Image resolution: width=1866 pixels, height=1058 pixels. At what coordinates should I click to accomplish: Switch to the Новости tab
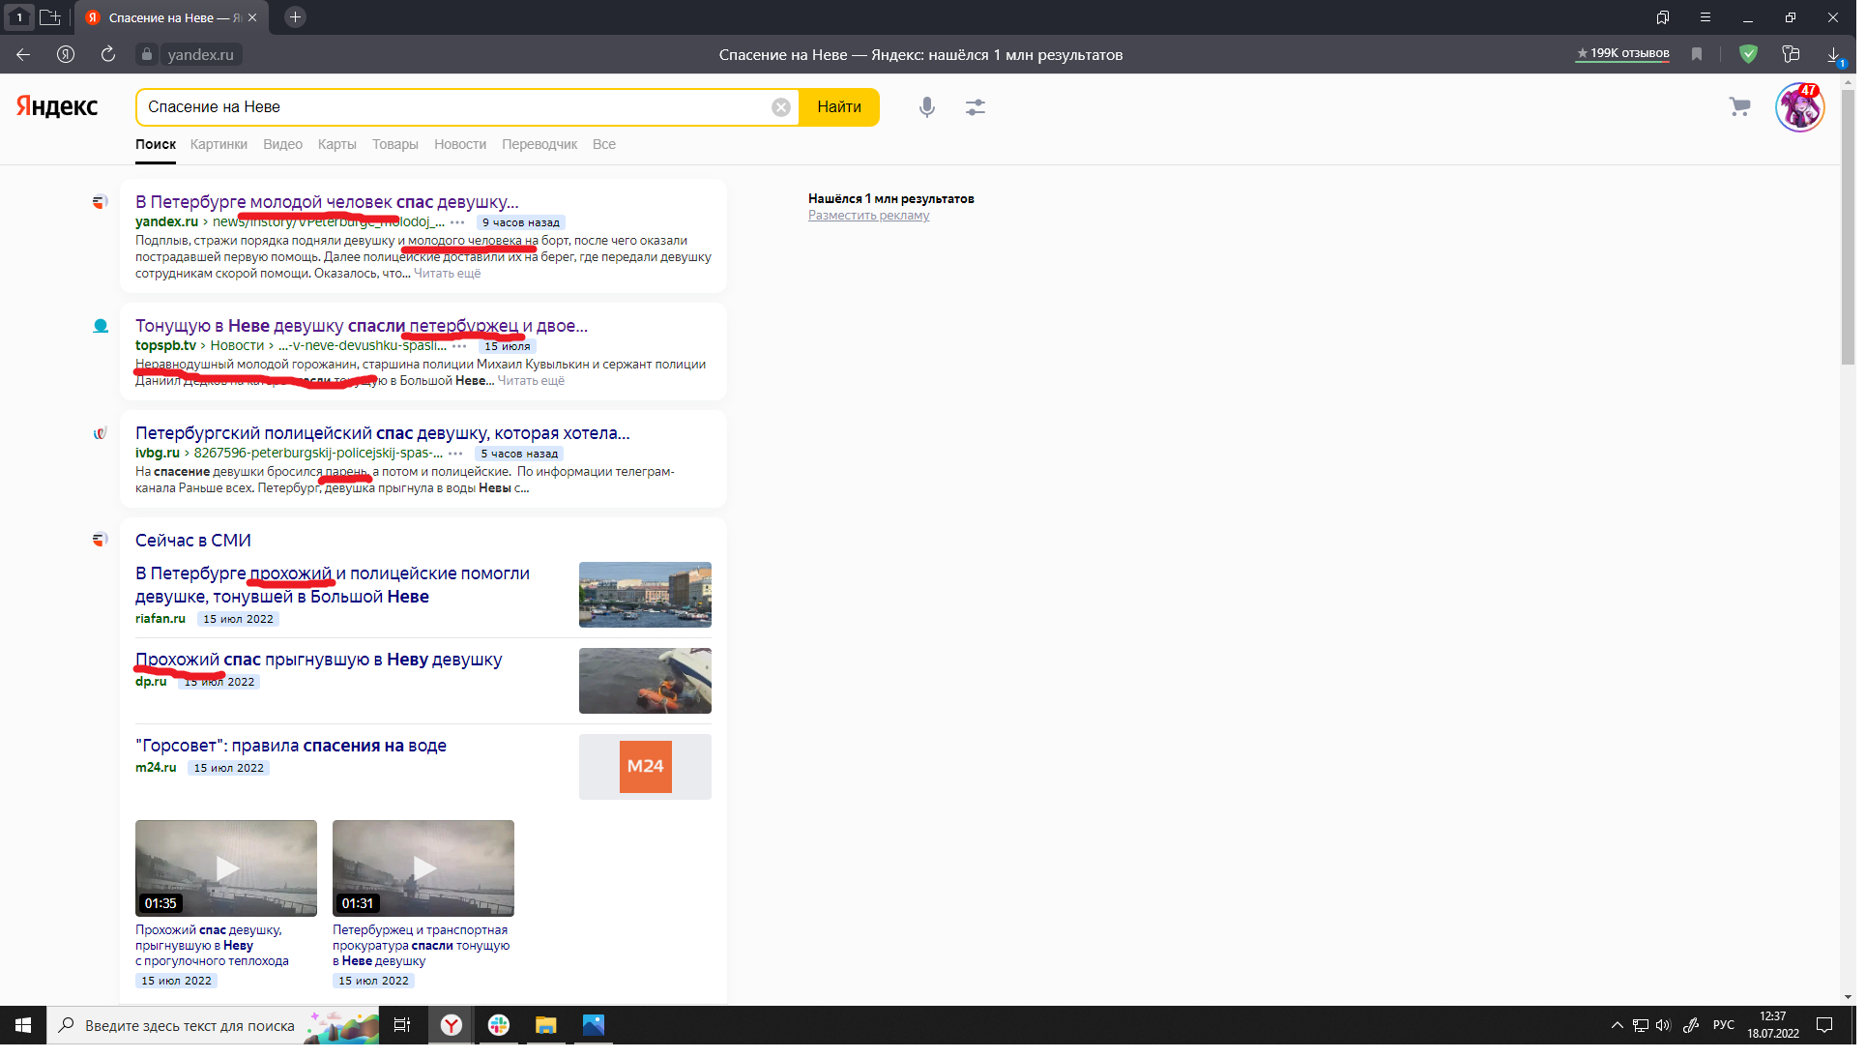pos(460,144)
